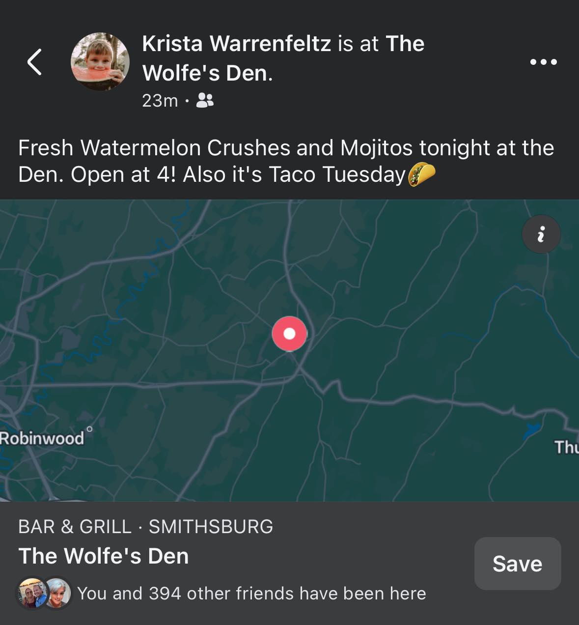Viewport: 579px width, 625px height.
Task: Tap the Robinwood label on the map
Action: click(42, 438)
